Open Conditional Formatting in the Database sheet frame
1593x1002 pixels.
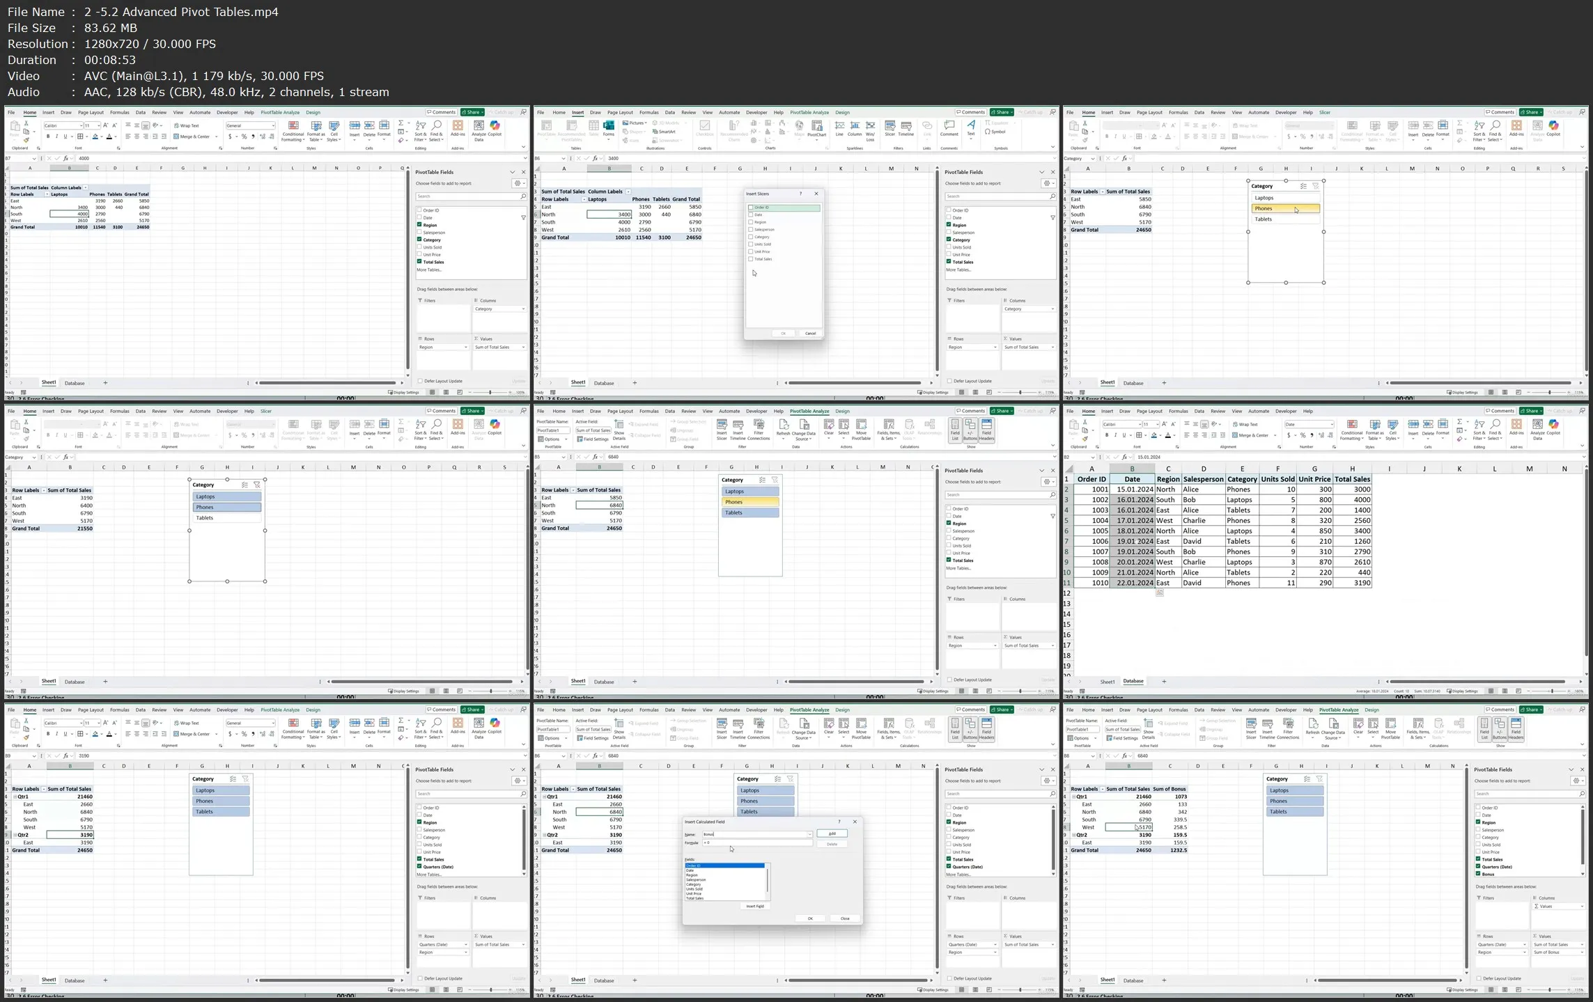click(x=1352, y=430)
